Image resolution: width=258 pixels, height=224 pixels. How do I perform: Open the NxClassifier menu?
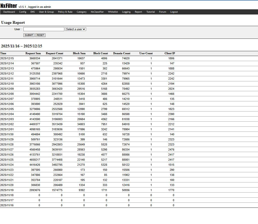[x=97, y=12]
